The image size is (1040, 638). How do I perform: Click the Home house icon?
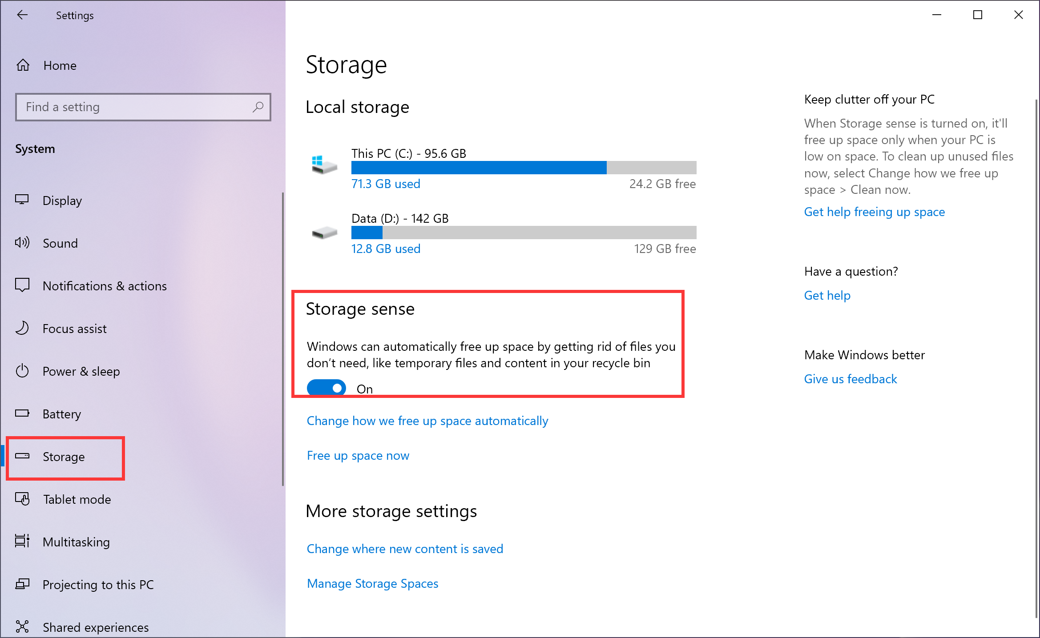(x=23, y=65)
